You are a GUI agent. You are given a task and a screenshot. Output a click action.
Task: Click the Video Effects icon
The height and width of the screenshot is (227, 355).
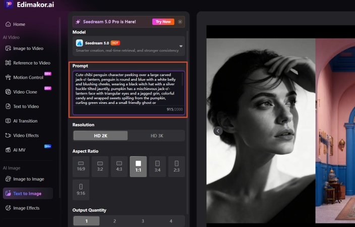point(8,135)
